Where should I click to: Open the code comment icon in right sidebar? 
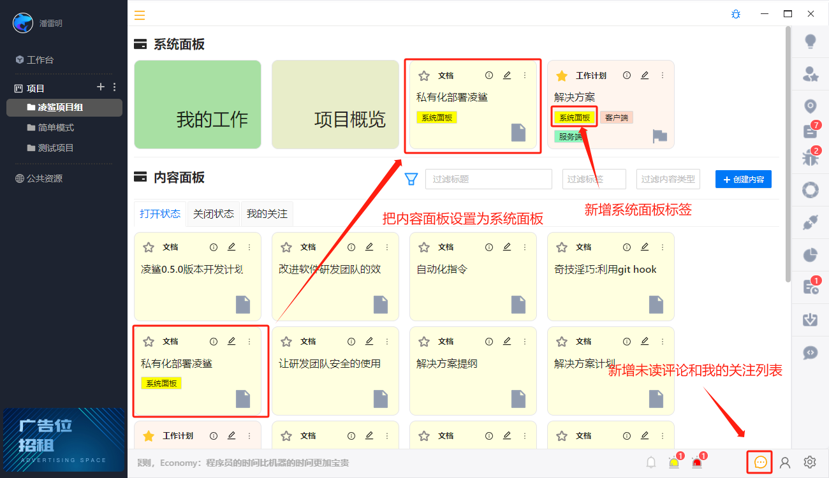pos(811,352)
